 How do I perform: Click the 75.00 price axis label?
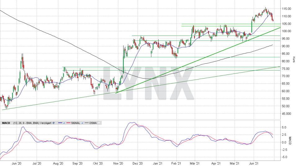[287, 69]
